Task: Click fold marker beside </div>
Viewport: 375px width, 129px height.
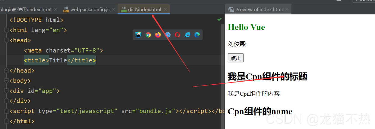Action: point(6,101)
